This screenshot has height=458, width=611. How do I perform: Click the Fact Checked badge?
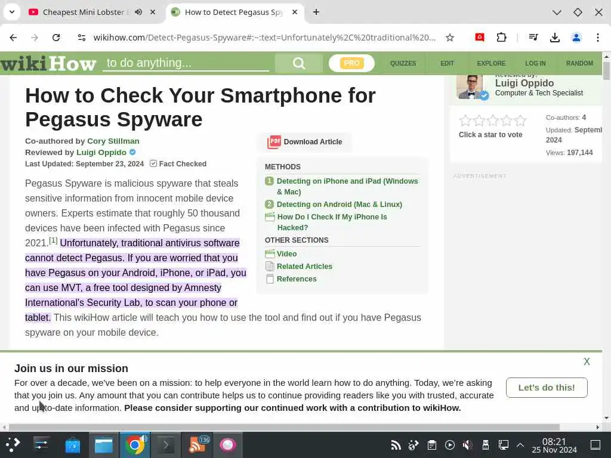tap(178, 163)
